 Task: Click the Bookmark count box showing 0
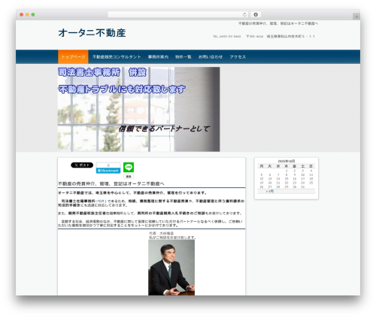pos(108,165)
